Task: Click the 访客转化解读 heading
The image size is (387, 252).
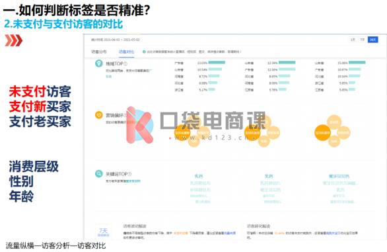Action: coord(258,226)
